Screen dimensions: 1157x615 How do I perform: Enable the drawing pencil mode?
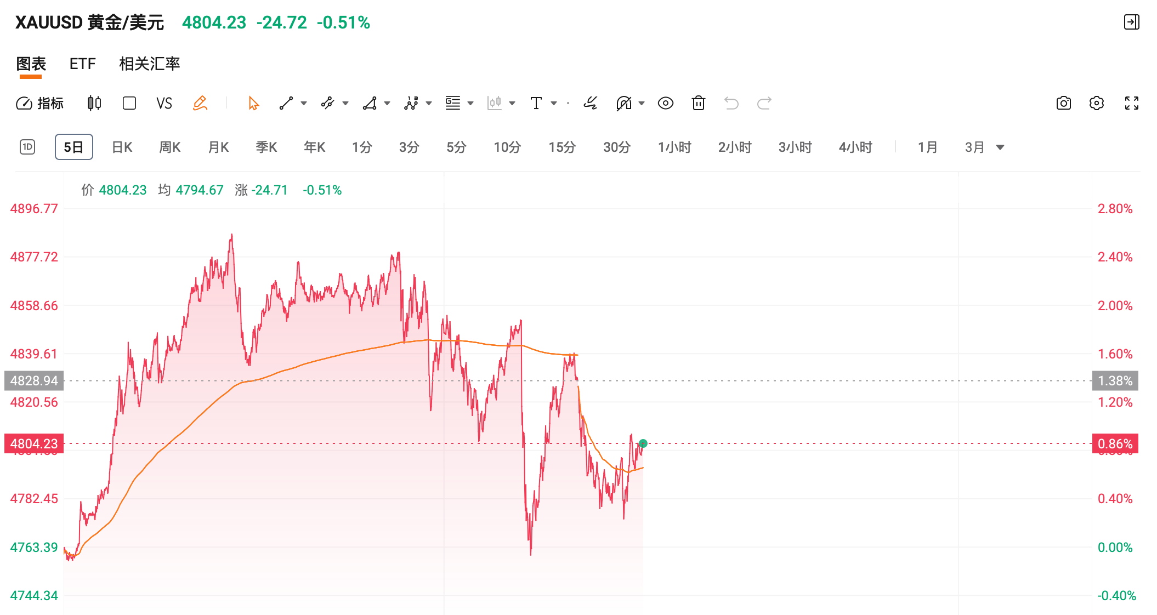[x=201, y=103]
